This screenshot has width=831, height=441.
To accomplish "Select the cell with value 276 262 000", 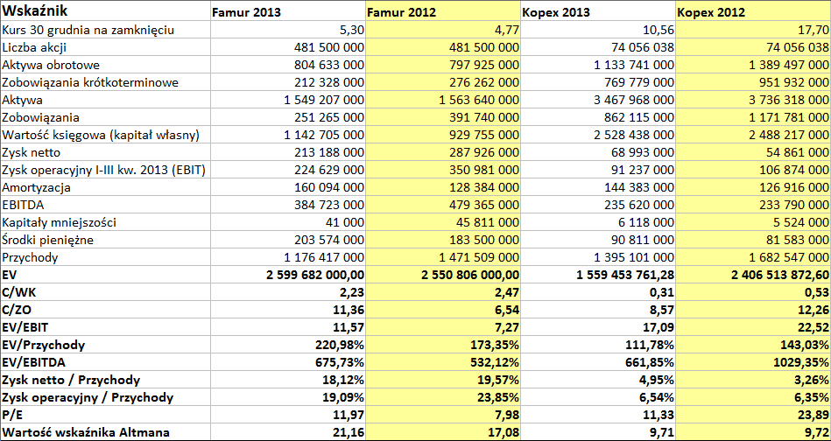I will (443, 82).
